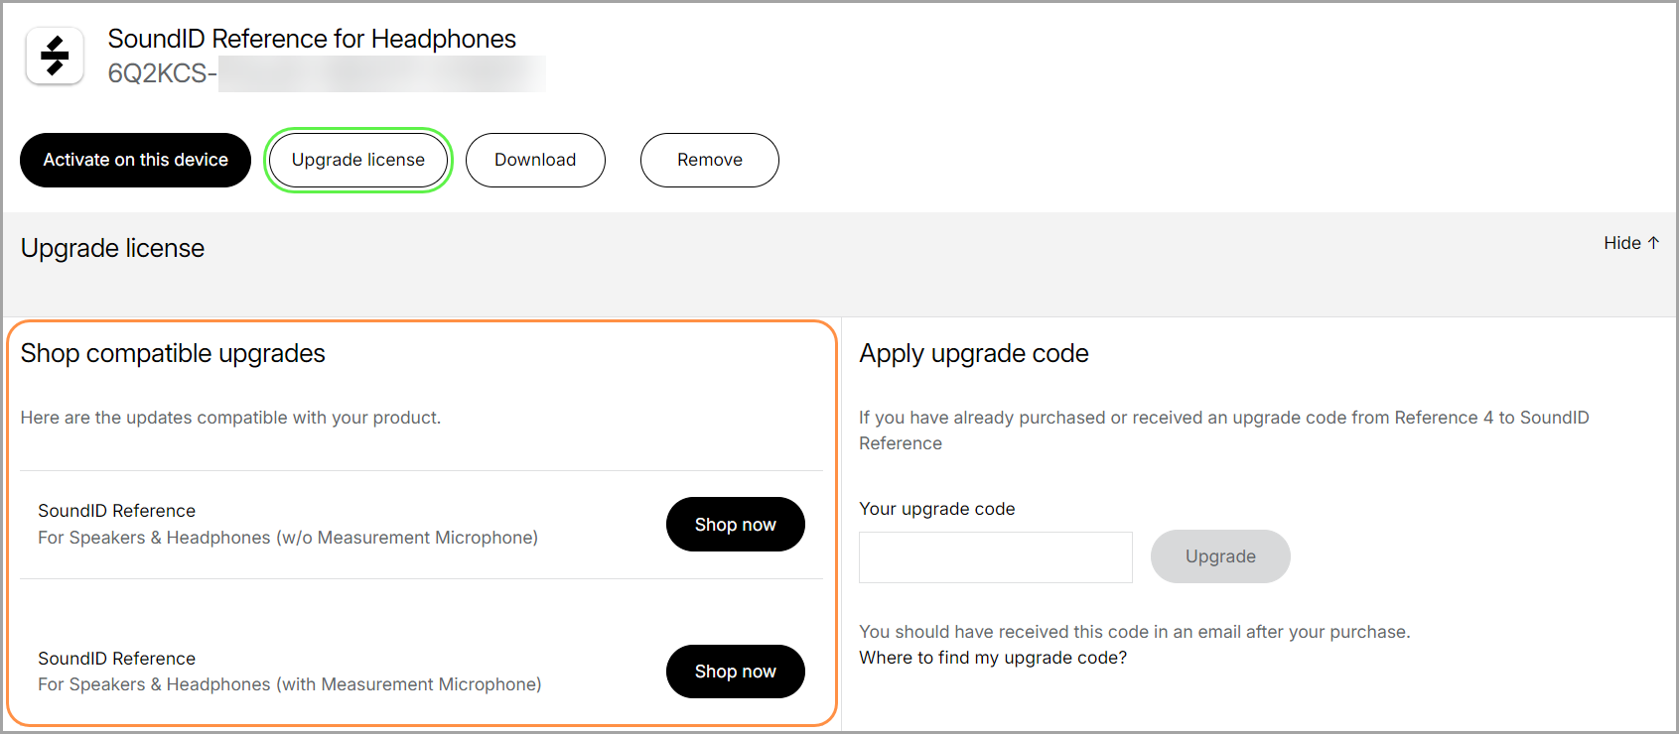Viewport: 1679px width, 734px height.
Task: Click the SoundID Reference product logo icon
Action: (55, 56)
